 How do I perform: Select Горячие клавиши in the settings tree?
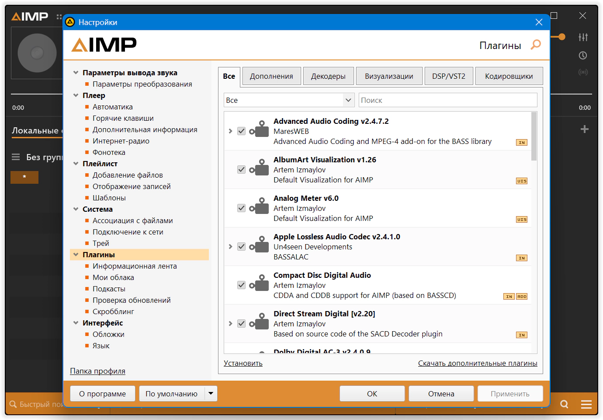pyautogui.click(x=123, y=118)
